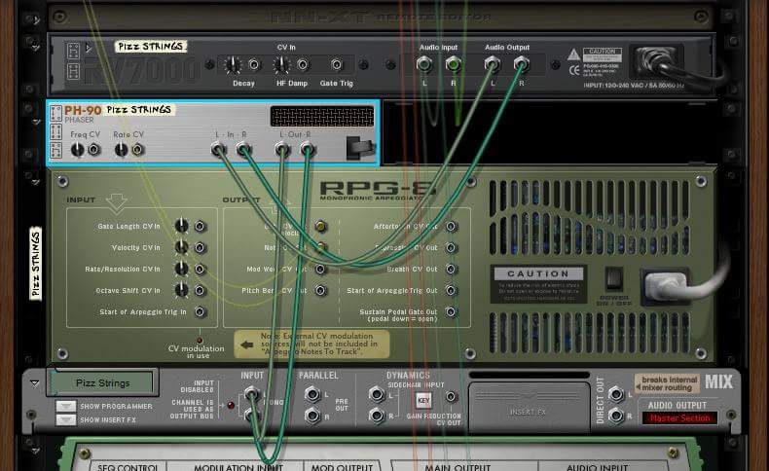Screen dimensions: 769x471
Task: Adjust the RV7000 HF Damp CV trim knob
Action: pyautogui.click(x=281, y=64)
